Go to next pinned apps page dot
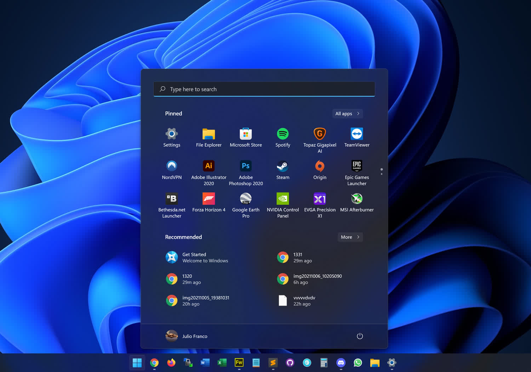 [x=381, y=174]
